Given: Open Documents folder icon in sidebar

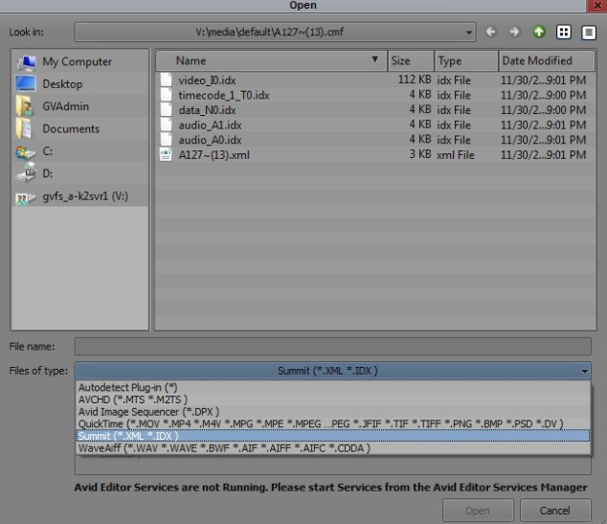Looking at the screenshot, I should pos(24,128).
